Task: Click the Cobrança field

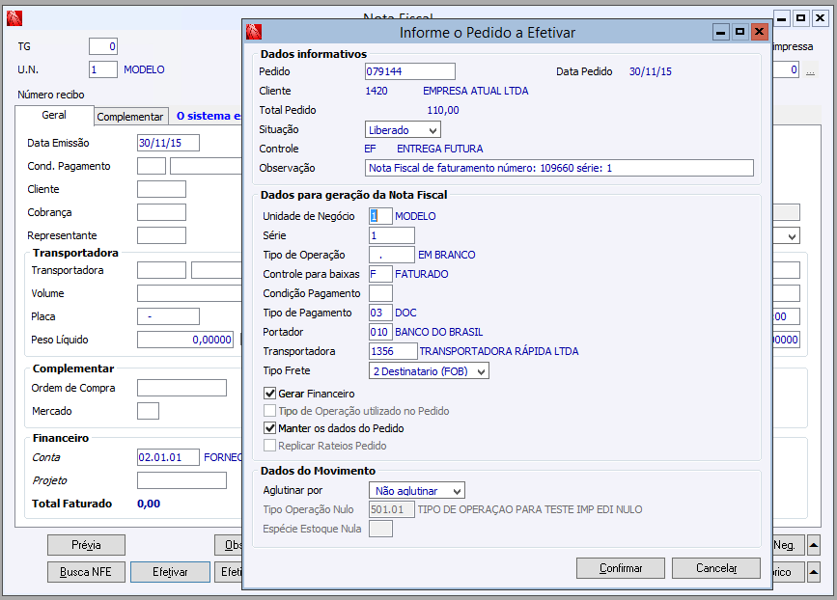Action: click(162, 212)
